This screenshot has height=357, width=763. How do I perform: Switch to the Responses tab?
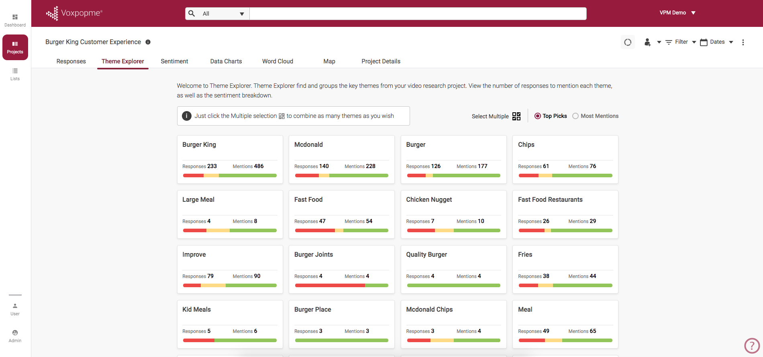point(71,61)
